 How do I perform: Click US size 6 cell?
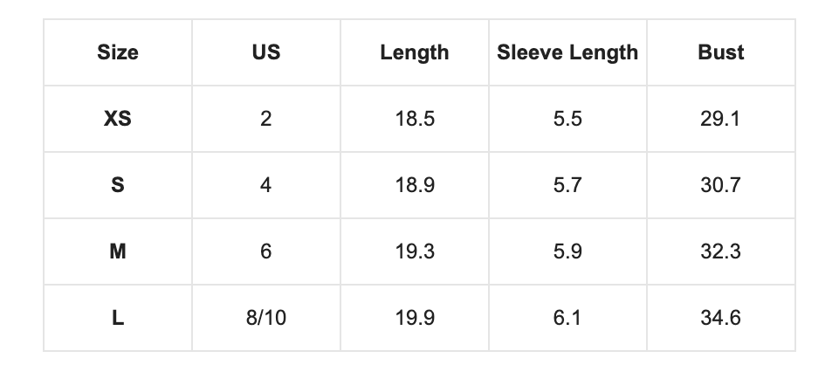(266, 251)
